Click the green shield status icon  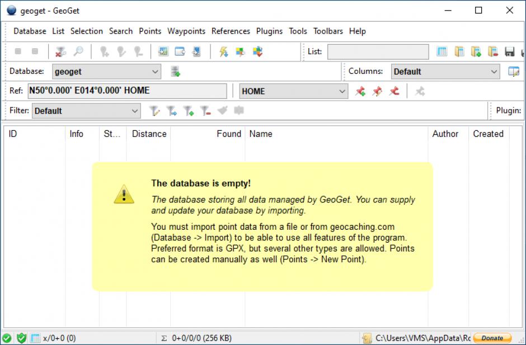21,338
